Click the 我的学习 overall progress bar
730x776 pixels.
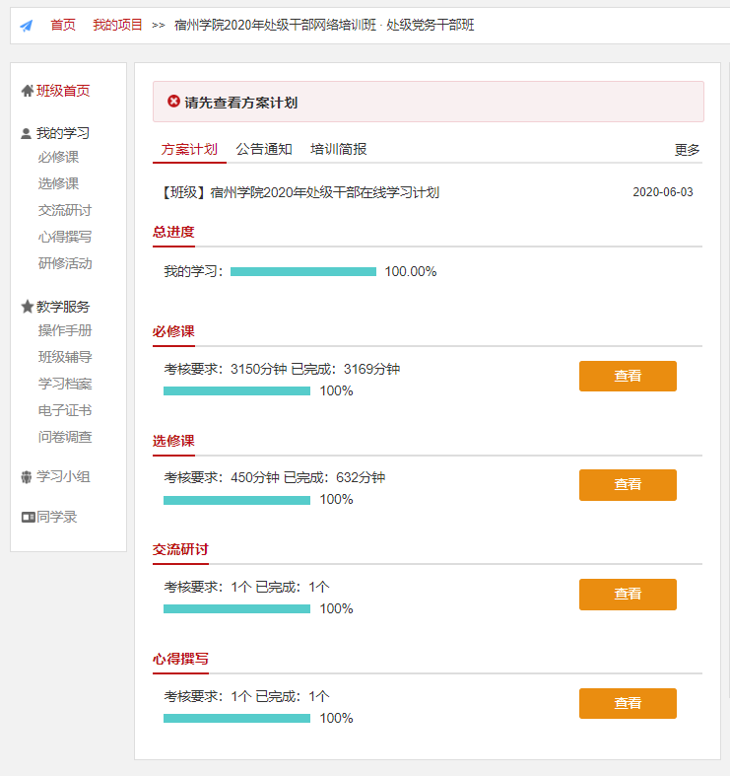303,271
